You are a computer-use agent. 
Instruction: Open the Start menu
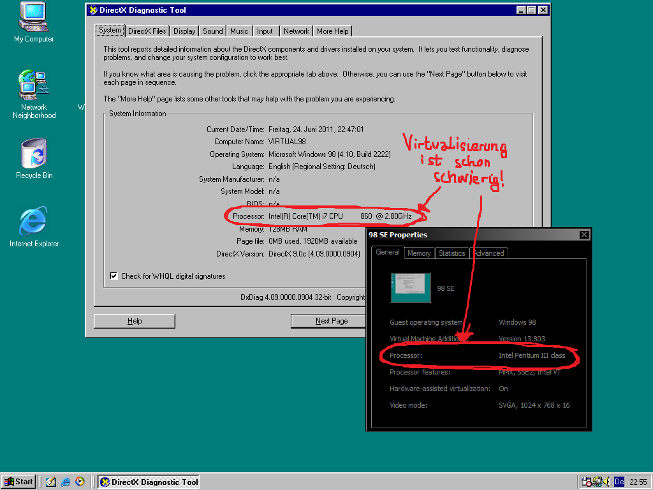click(x=18, y=482)
